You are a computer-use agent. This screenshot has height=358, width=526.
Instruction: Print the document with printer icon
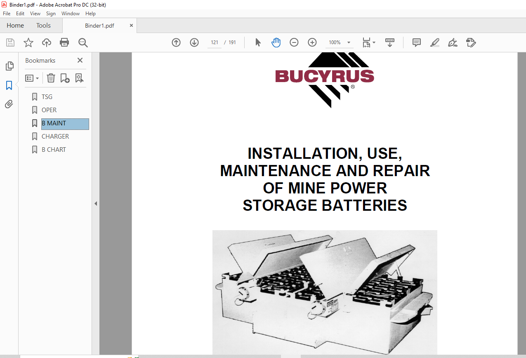click(64, 42)
